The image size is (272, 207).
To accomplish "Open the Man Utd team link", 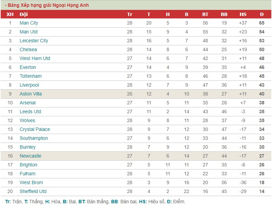I will click(x=28, y=32).
